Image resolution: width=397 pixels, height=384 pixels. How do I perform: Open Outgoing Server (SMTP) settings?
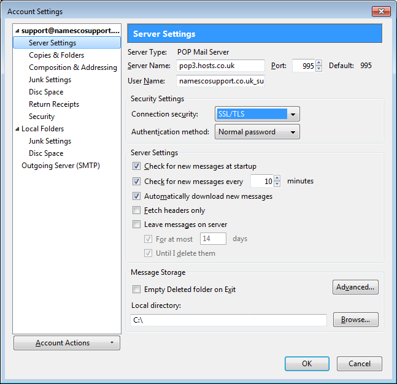coord(61,166)
